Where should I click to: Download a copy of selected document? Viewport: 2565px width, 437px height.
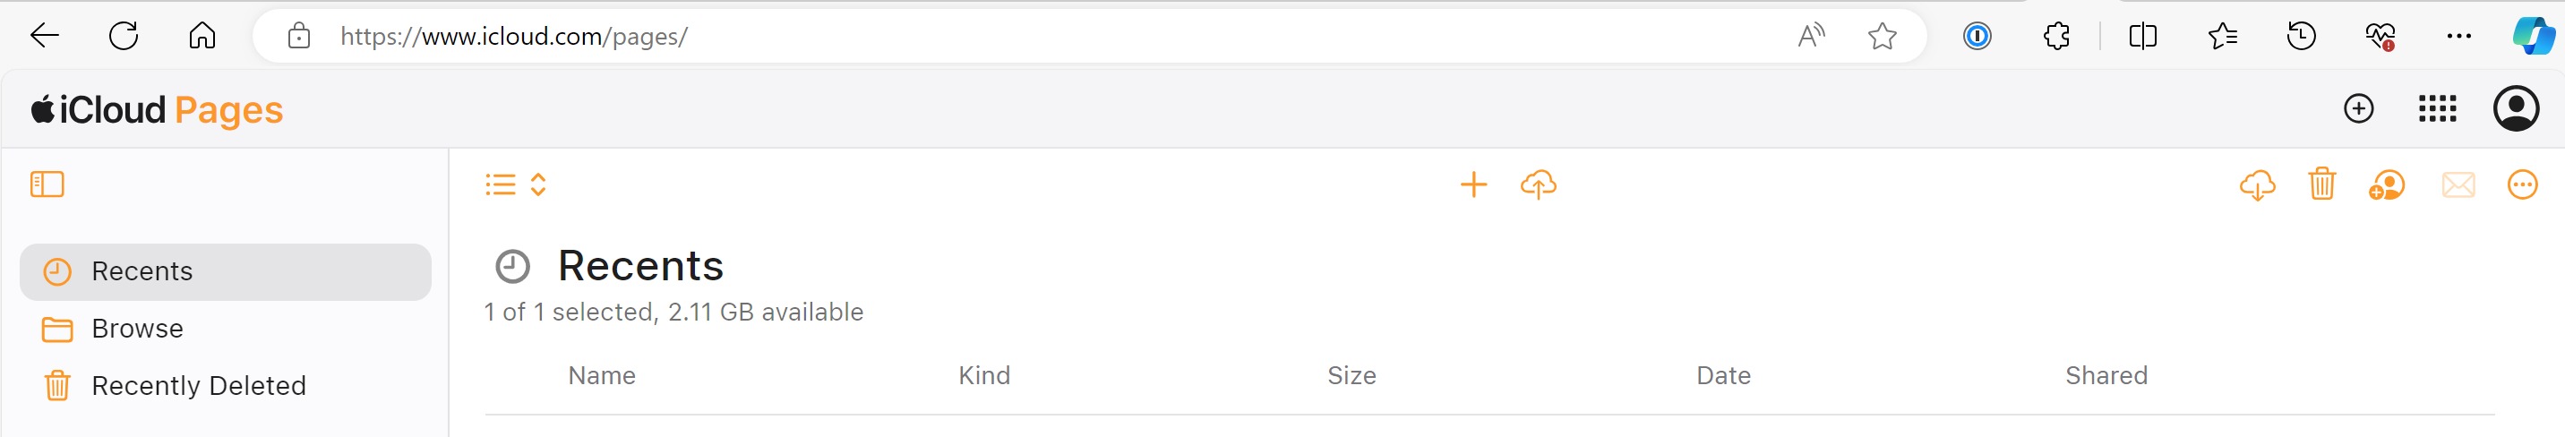[x=2256, y=184]
